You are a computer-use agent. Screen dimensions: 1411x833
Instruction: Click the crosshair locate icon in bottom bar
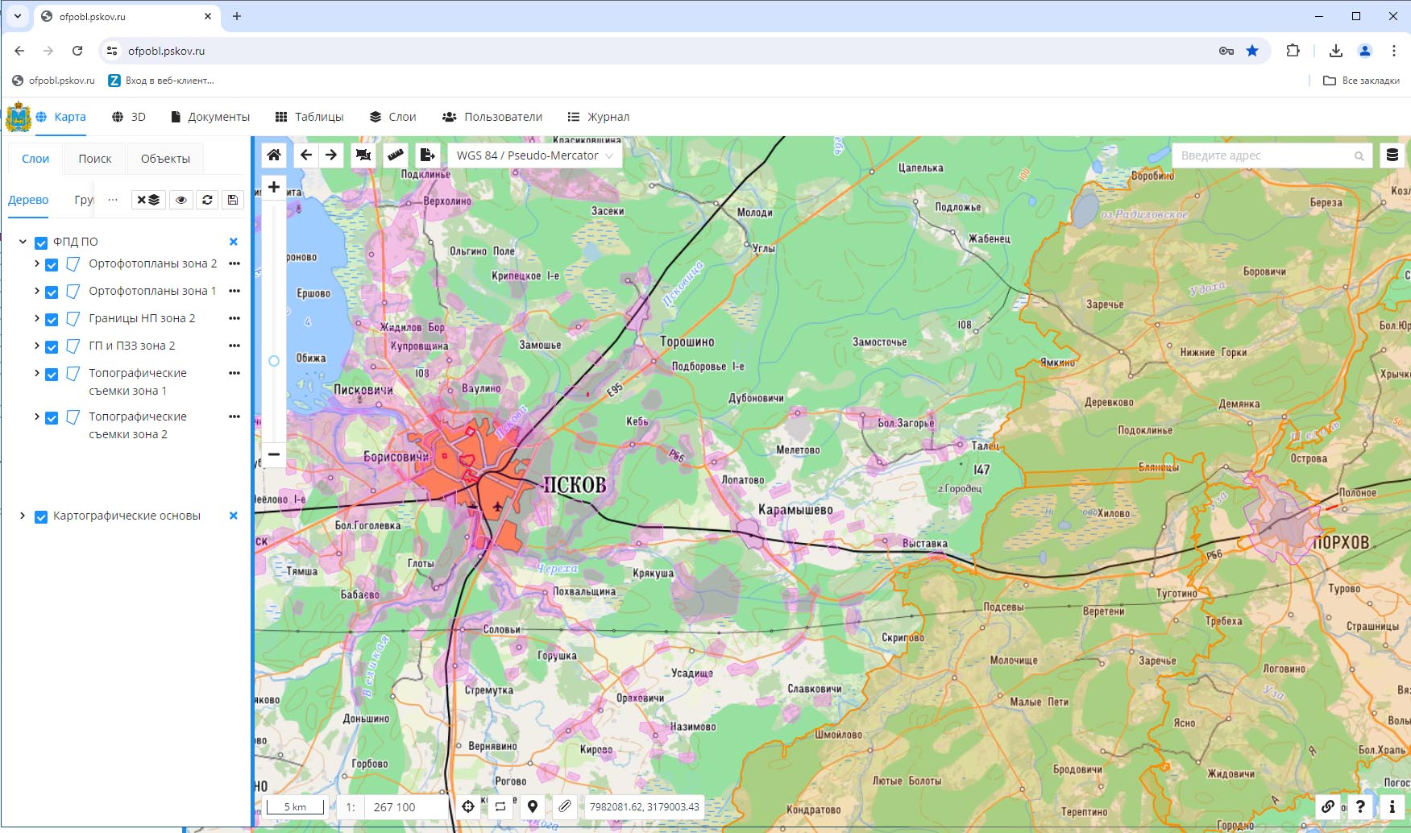468,806
